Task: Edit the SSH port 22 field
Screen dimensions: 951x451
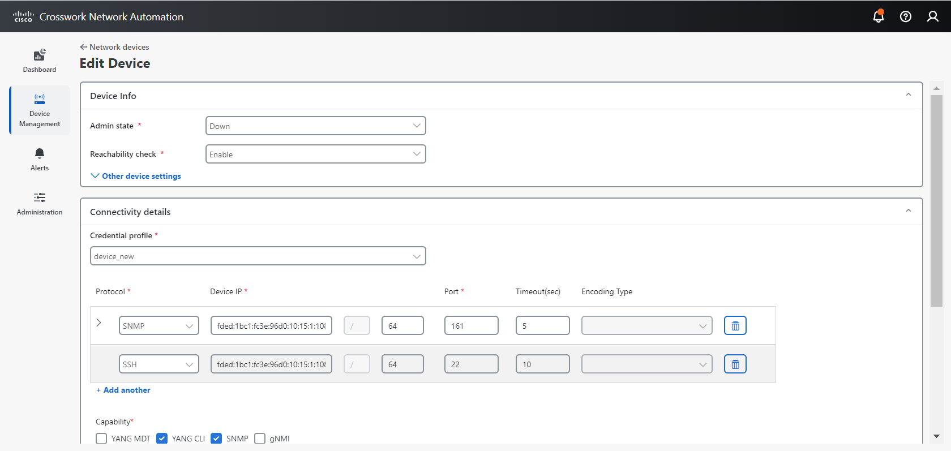Action: coord(471,364)
